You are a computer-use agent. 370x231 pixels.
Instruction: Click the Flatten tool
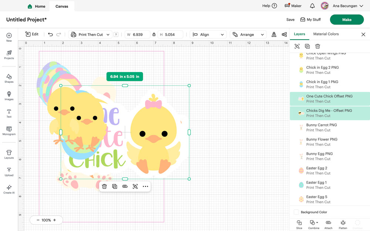tap(343, 225)
